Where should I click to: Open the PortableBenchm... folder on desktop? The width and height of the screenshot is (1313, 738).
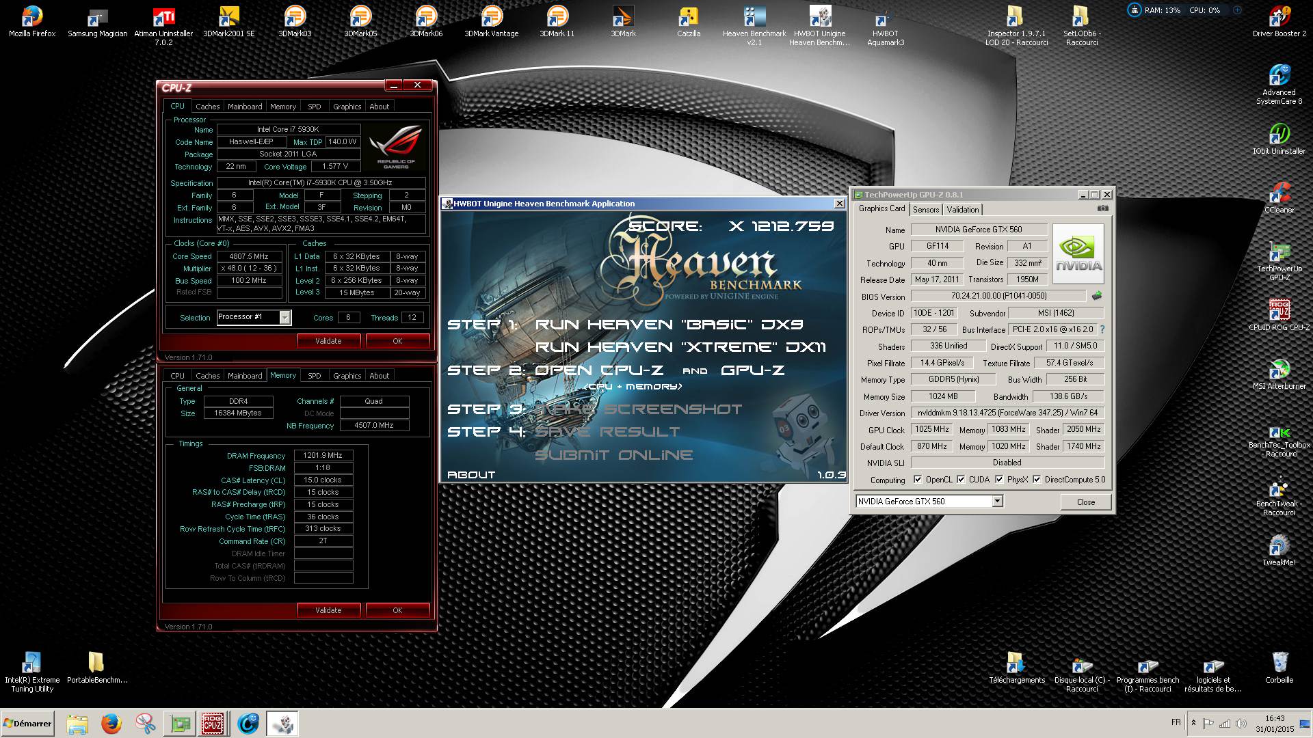click(97, 668)
